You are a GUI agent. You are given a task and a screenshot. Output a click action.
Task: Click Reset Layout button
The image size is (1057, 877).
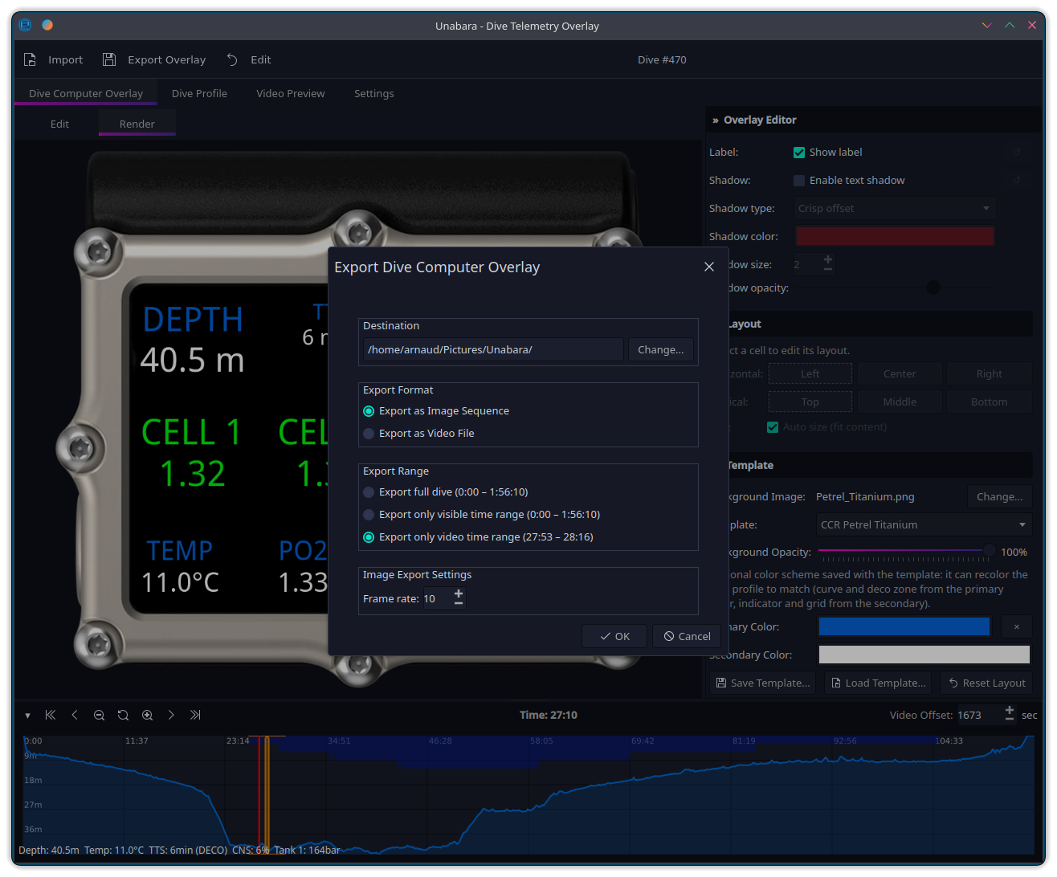(986, 683)
